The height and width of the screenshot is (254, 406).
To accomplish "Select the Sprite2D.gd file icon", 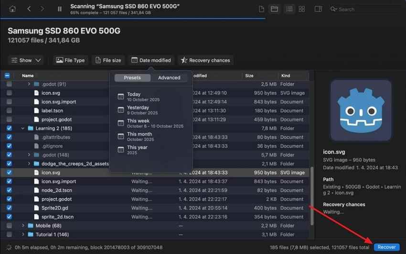I will point(36,208).
